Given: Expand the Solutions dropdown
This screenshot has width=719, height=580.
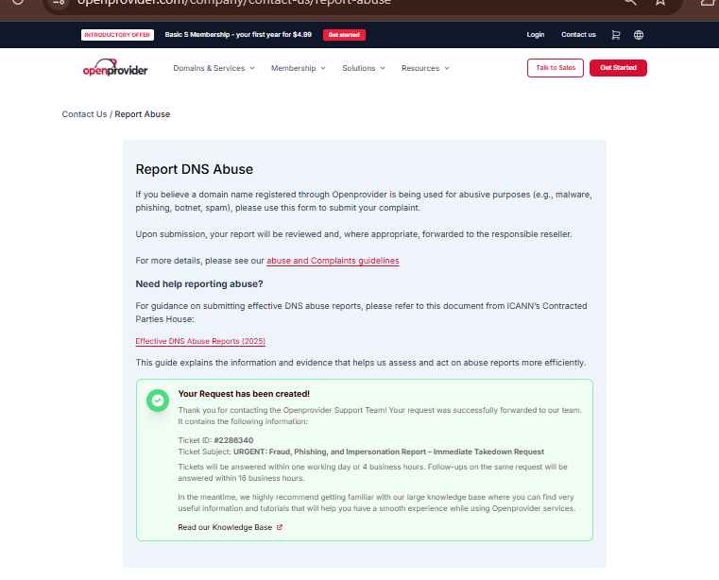Looking at the screenshot, I should click(x=364, y=68).
